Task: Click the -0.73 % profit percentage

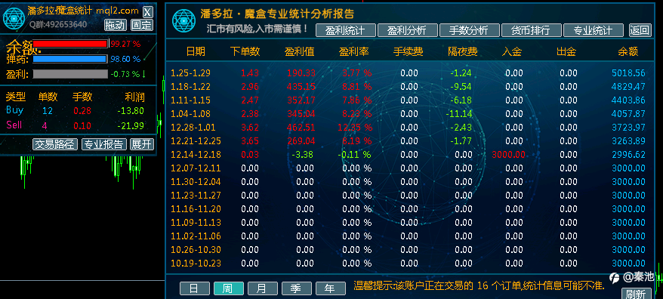Action: point(125,74)
